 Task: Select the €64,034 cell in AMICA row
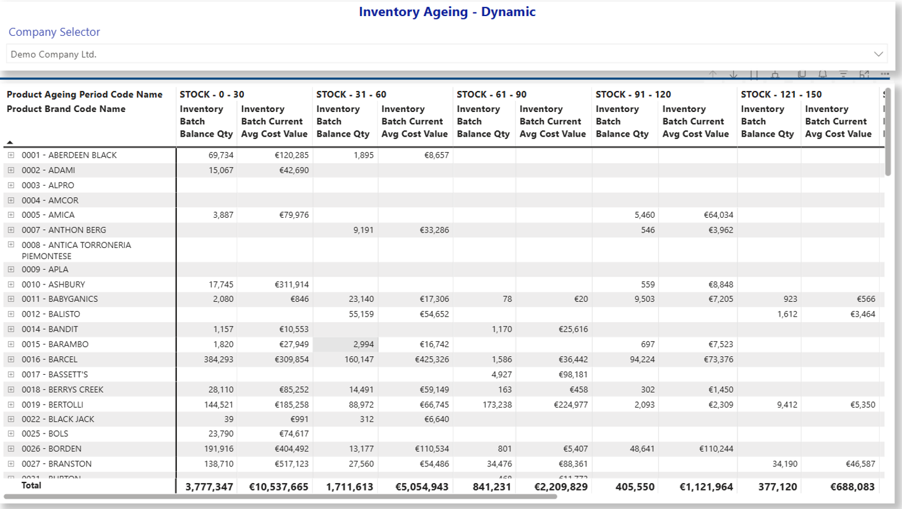(718, 215)
